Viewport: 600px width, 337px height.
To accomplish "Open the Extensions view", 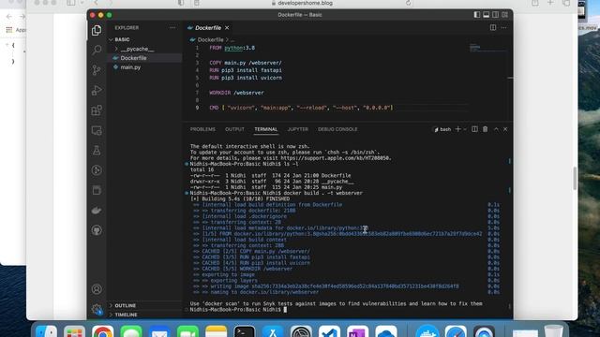I will (97, 110).
